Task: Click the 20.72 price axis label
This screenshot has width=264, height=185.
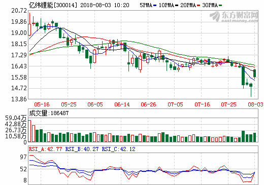Action: point(19,11)
